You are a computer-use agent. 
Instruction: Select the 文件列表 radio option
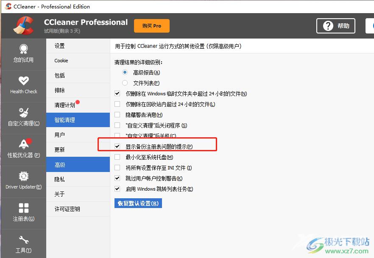pyautogui.click(x=125, y=83)
